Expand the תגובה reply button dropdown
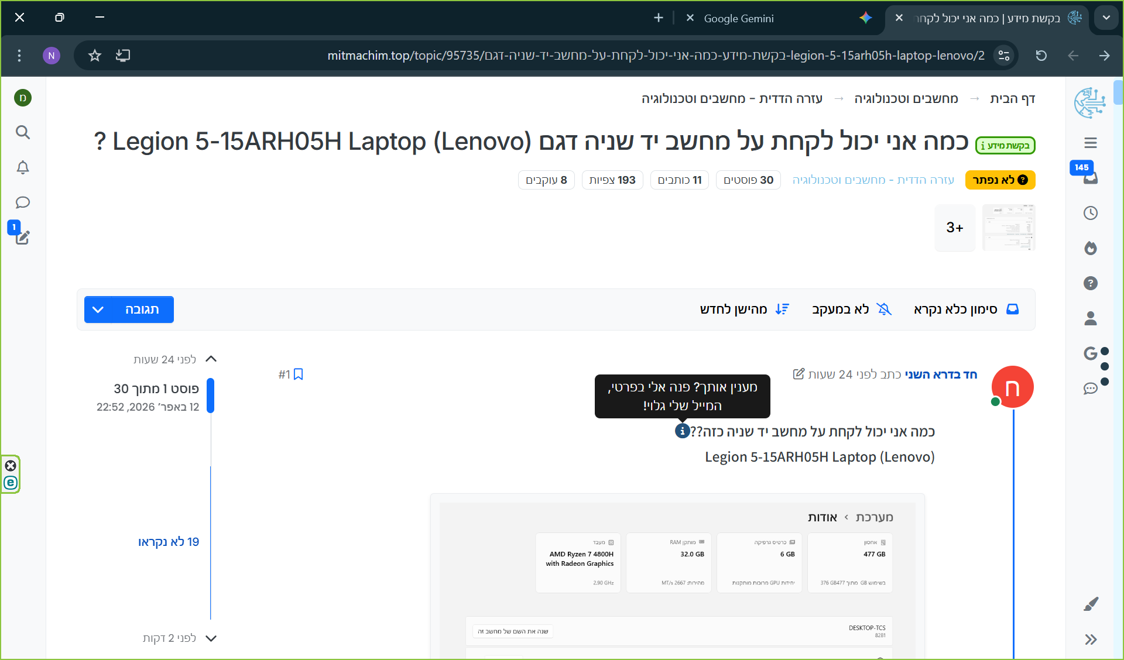This screenshot has height=660, width=1124. pyautogui.click(x=98, y=310)
